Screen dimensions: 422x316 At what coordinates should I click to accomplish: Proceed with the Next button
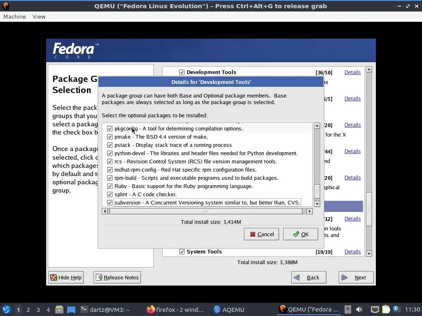tap(356, 277)
